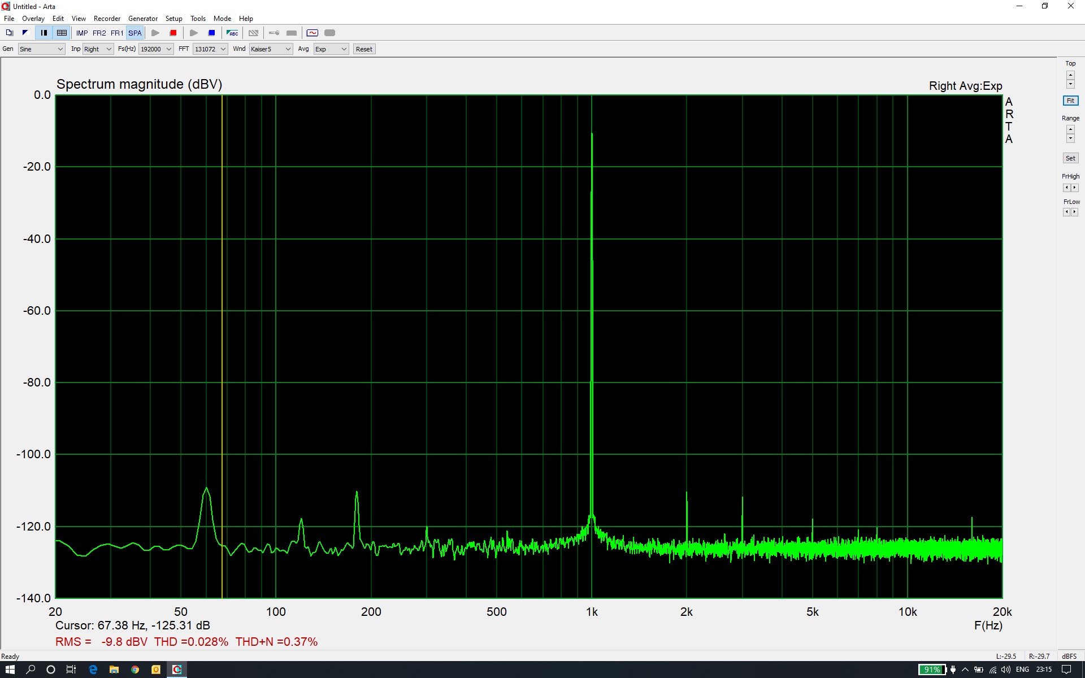Open the Tools menu
This screenshot has width=1085, height=678.
[198, 19]
